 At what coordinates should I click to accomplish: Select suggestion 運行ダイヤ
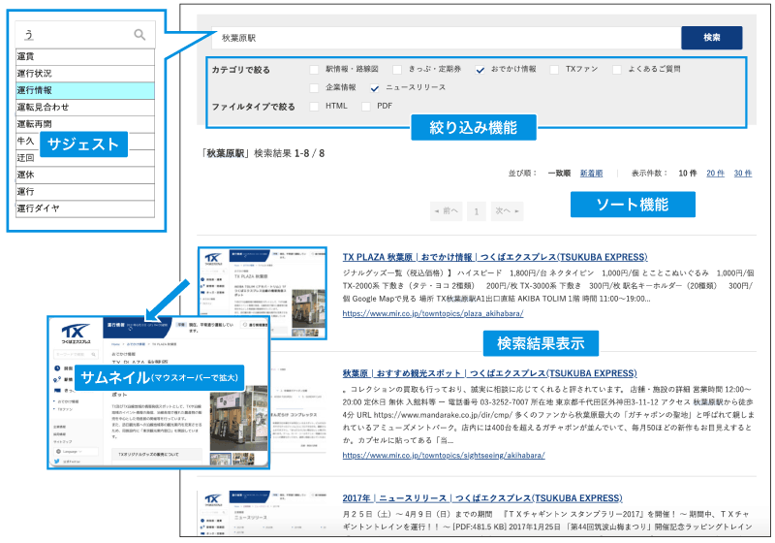coord(85,208)
